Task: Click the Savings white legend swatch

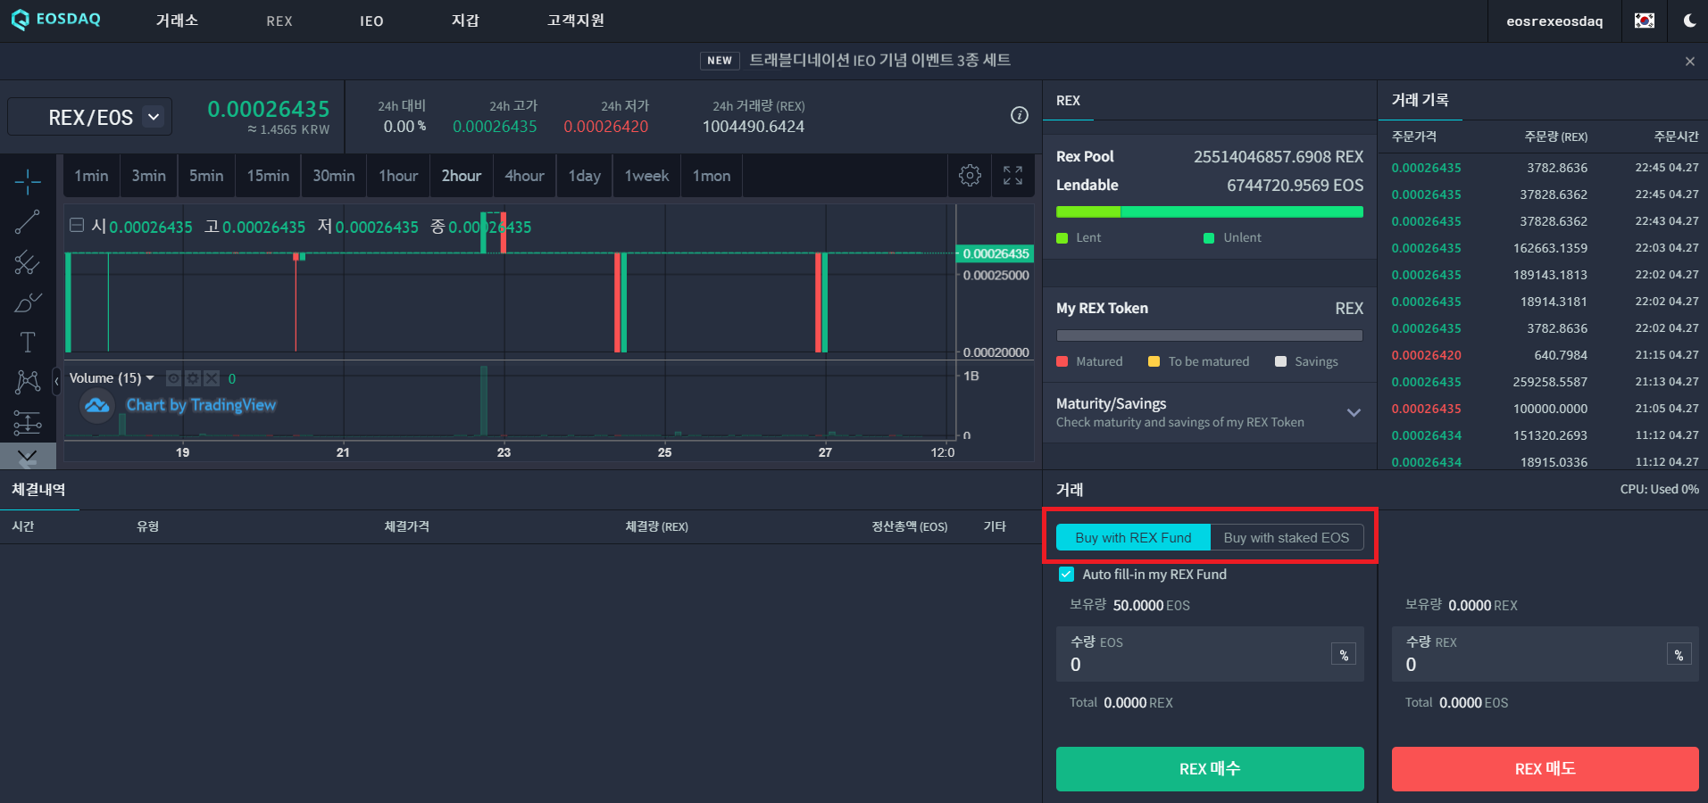Action: pyautogui.click(x=1281, y=361)
